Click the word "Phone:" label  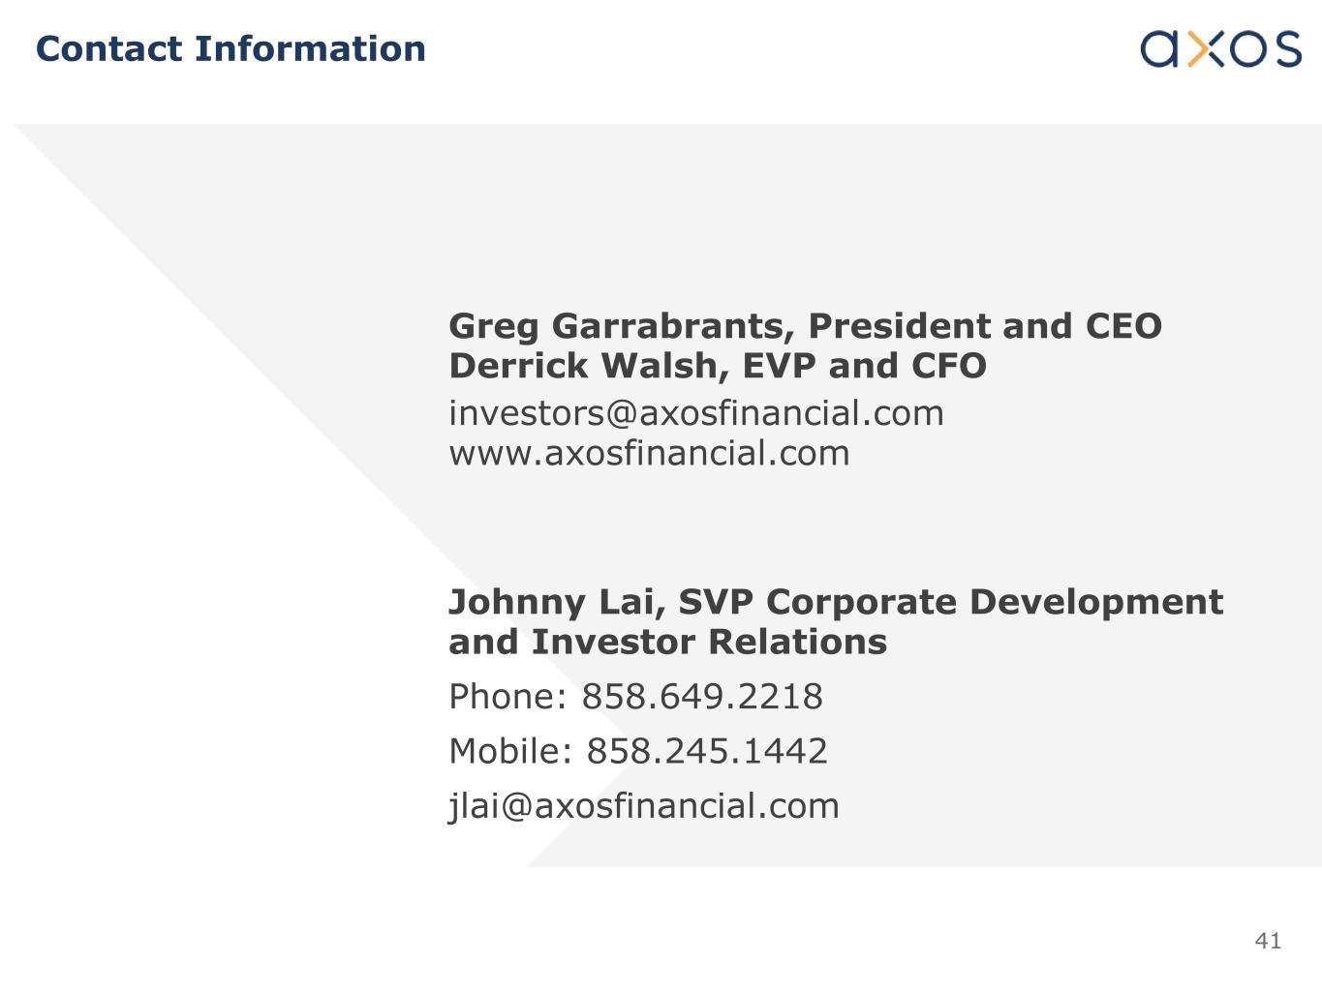pos(507,696)
